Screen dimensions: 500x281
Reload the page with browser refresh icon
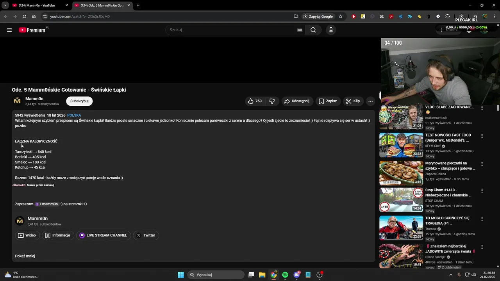[x=24, y=16]
